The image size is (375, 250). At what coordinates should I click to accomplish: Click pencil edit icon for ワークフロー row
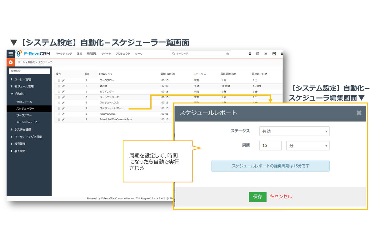pyautogui.click(x=63, y=81)
